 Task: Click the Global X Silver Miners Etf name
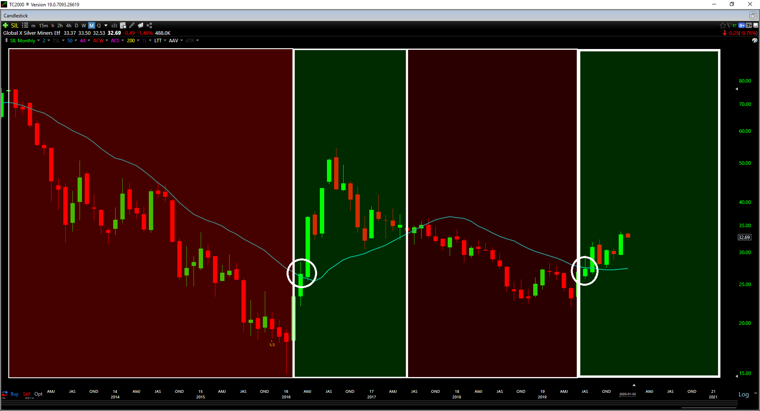point(32,33)
